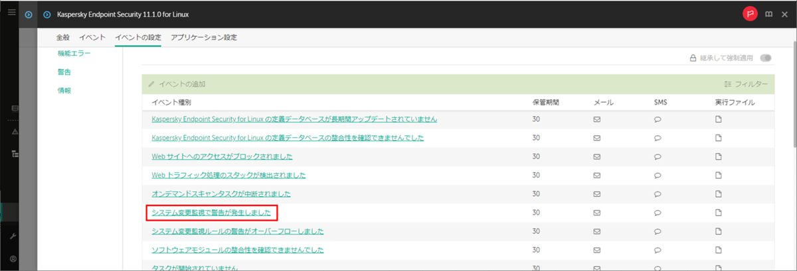The height and width of the screenshot is (271, 797).
Task: Click mail icon for 長期間アップデートされていません row
Action: pyautogui.click(x=596, y=119)
